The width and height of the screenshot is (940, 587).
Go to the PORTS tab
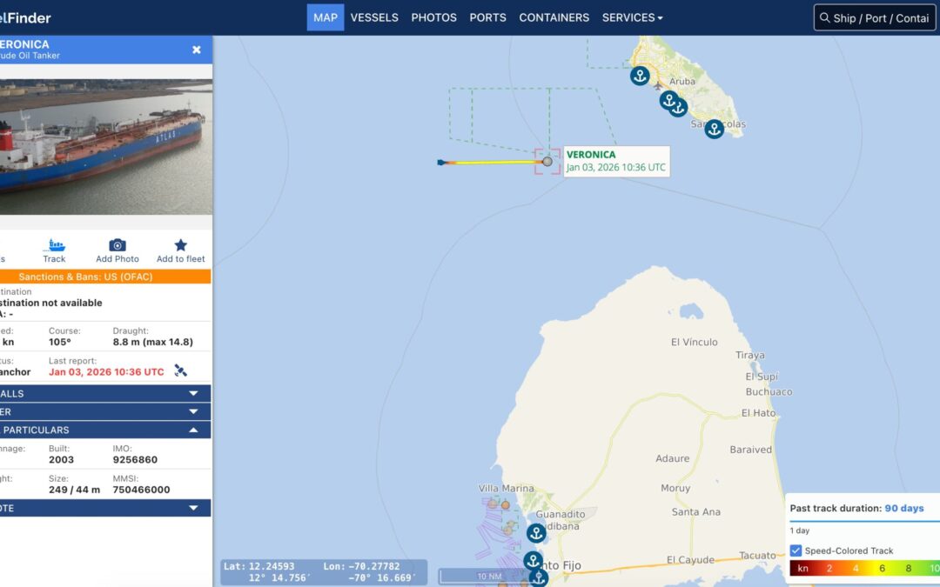pos(488,17)
